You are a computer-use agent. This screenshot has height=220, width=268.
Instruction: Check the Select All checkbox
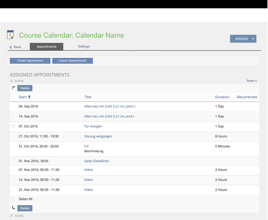[x=13, y=199]
